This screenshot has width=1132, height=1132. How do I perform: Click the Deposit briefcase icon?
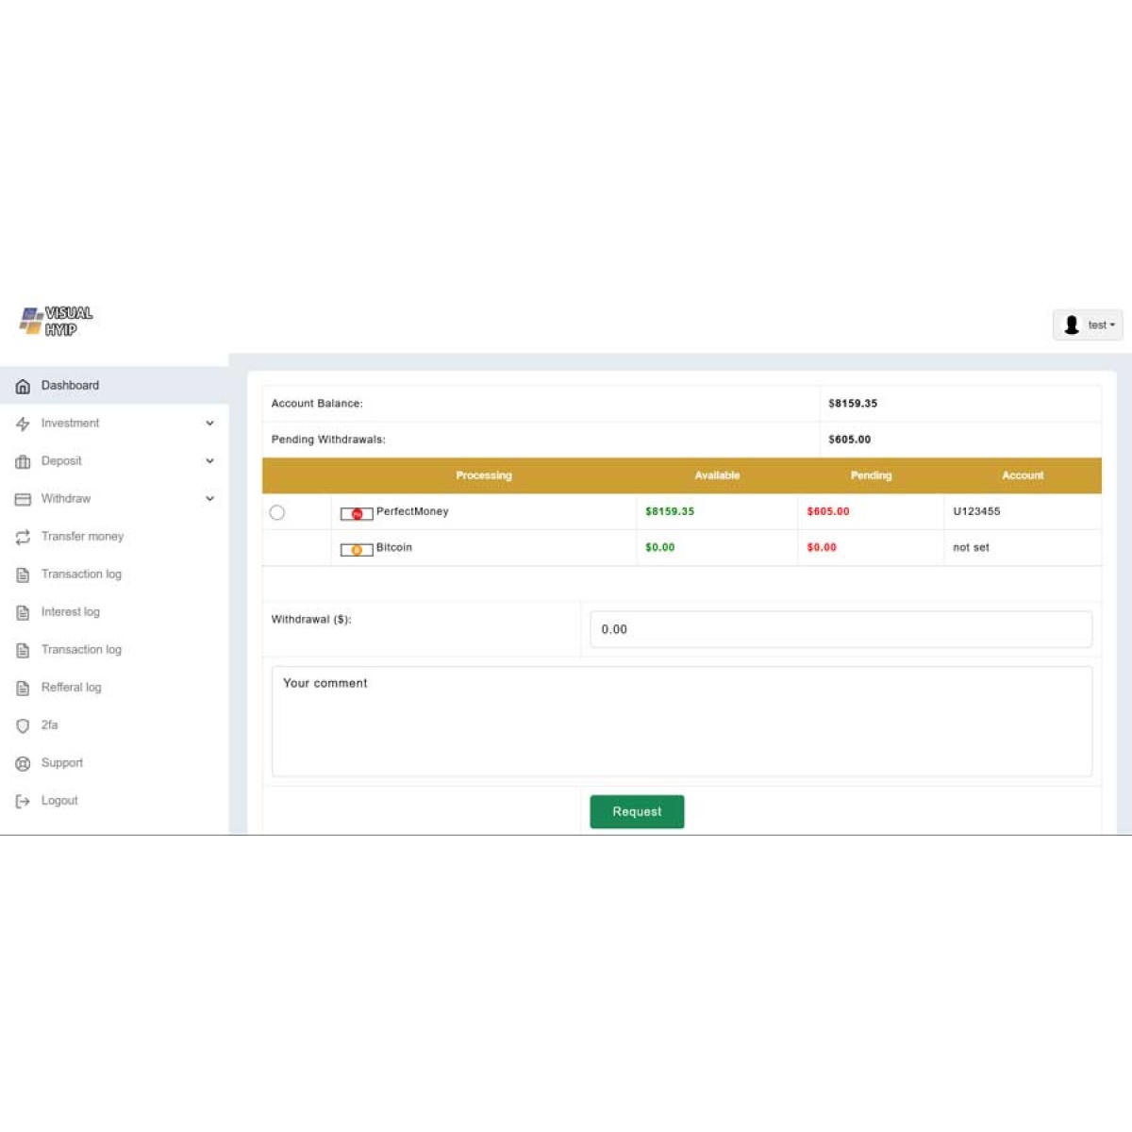(x=23, y=462)
